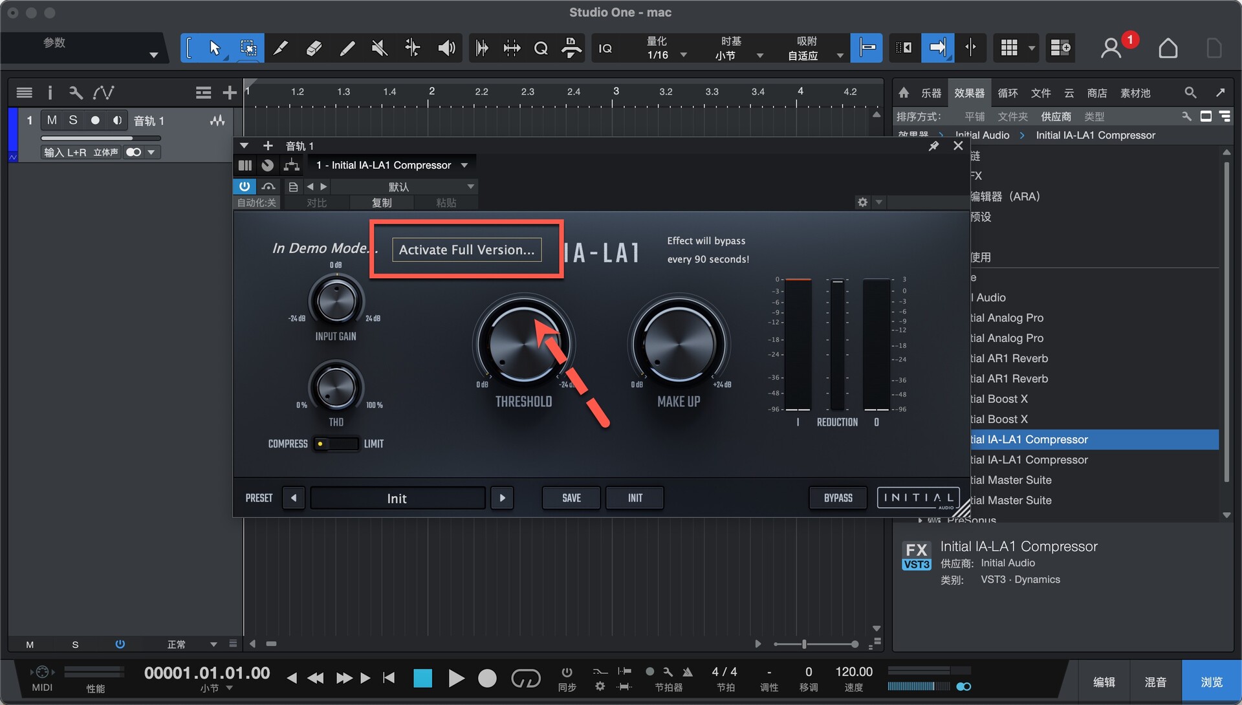The width and height of the screenshot is (1242, 705).
Task: Pin the plugin window
Action: coord(933,146)
